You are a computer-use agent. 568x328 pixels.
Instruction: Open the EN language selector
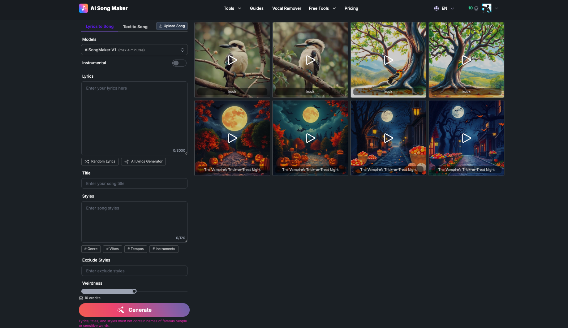(x=444, y=8)
